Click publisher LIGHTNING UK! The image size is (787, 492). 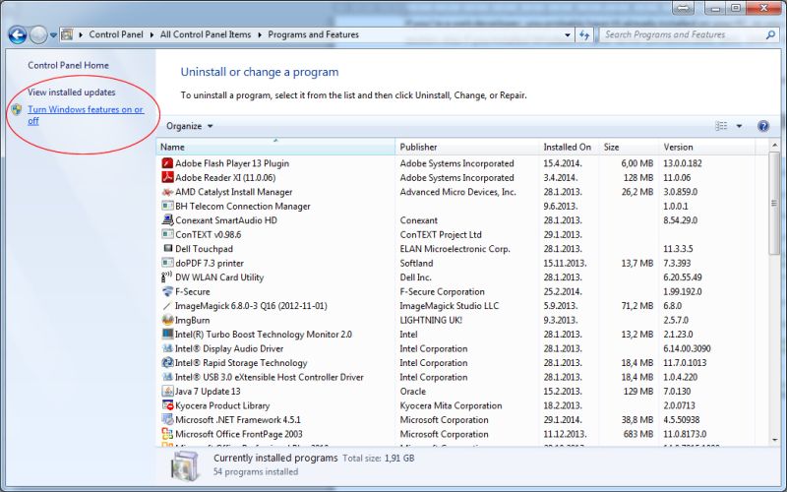431,320
